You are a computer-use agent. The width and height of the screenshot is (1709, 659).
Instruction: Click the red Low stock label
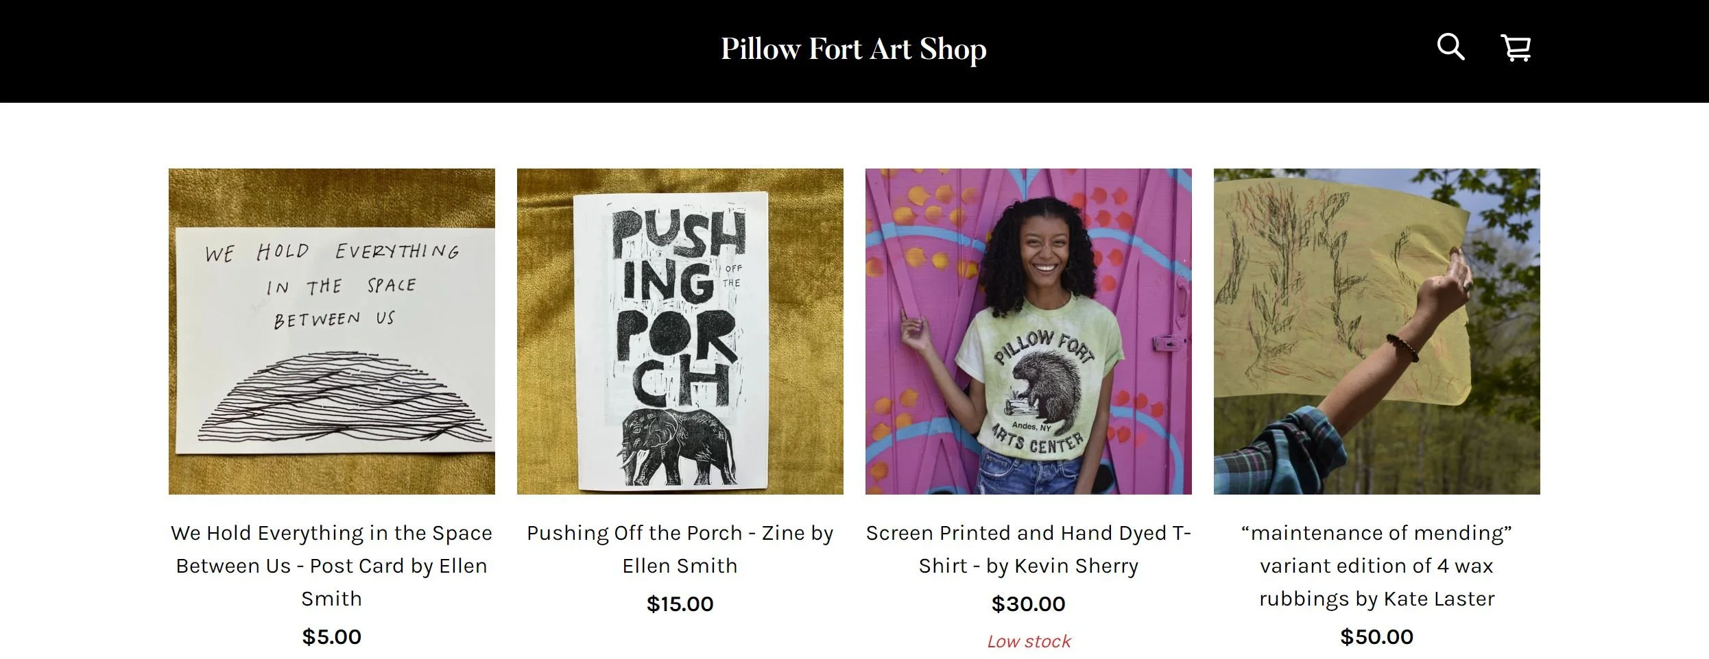(1029, 642)
